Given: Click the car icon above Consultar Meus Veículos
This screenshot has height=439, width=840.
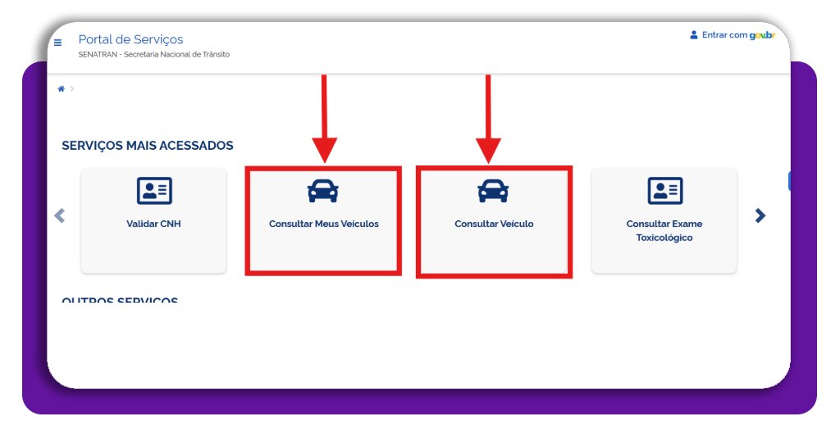Looking at the screenshot, I should point(323,191).
